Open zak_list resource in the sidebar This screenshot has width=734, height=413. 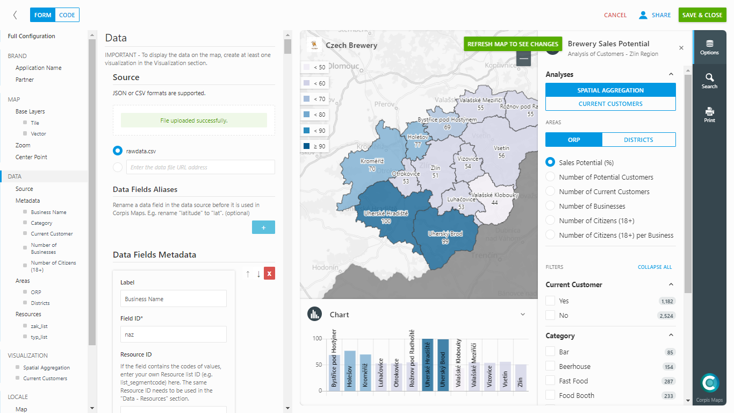[39, 326]
